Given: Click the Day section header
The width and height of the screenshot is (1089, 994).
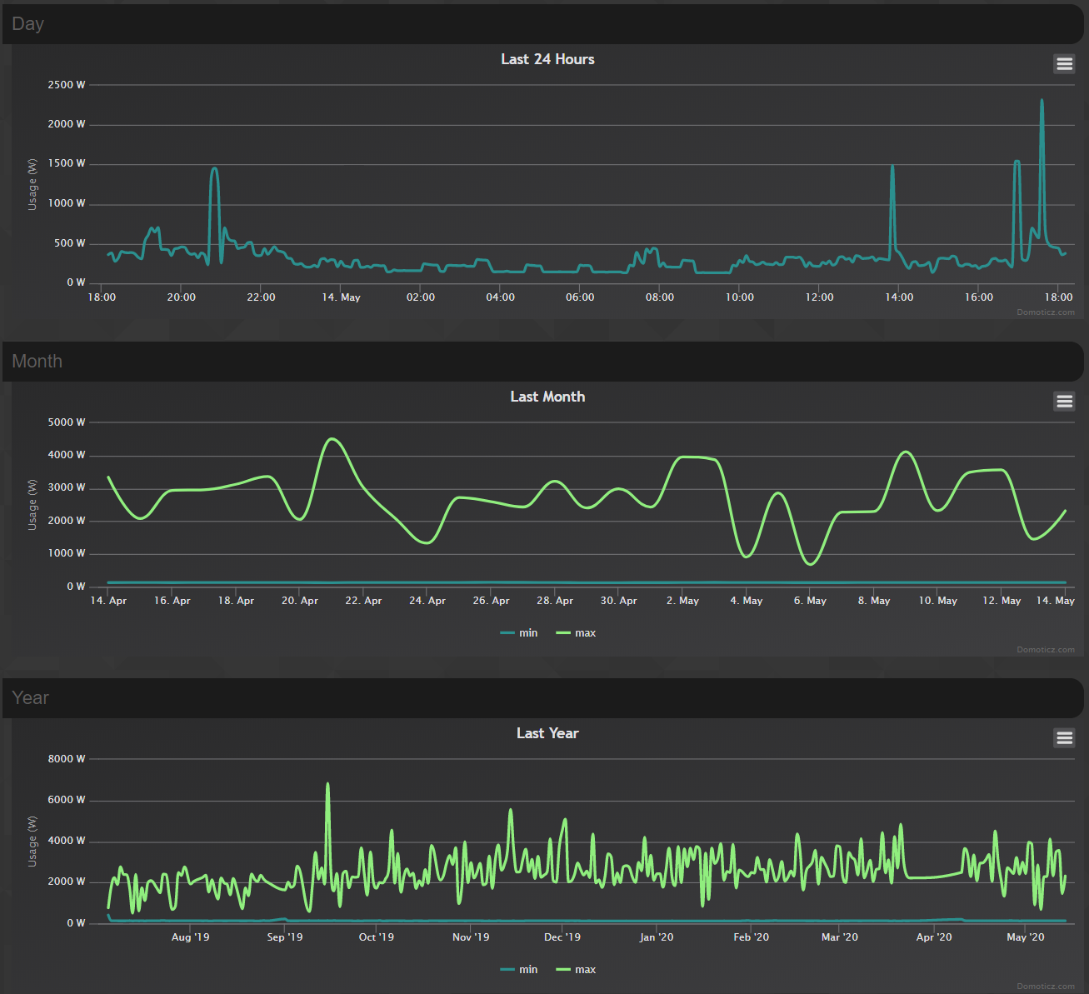Looking at the screenshot, I should (542, 24).
